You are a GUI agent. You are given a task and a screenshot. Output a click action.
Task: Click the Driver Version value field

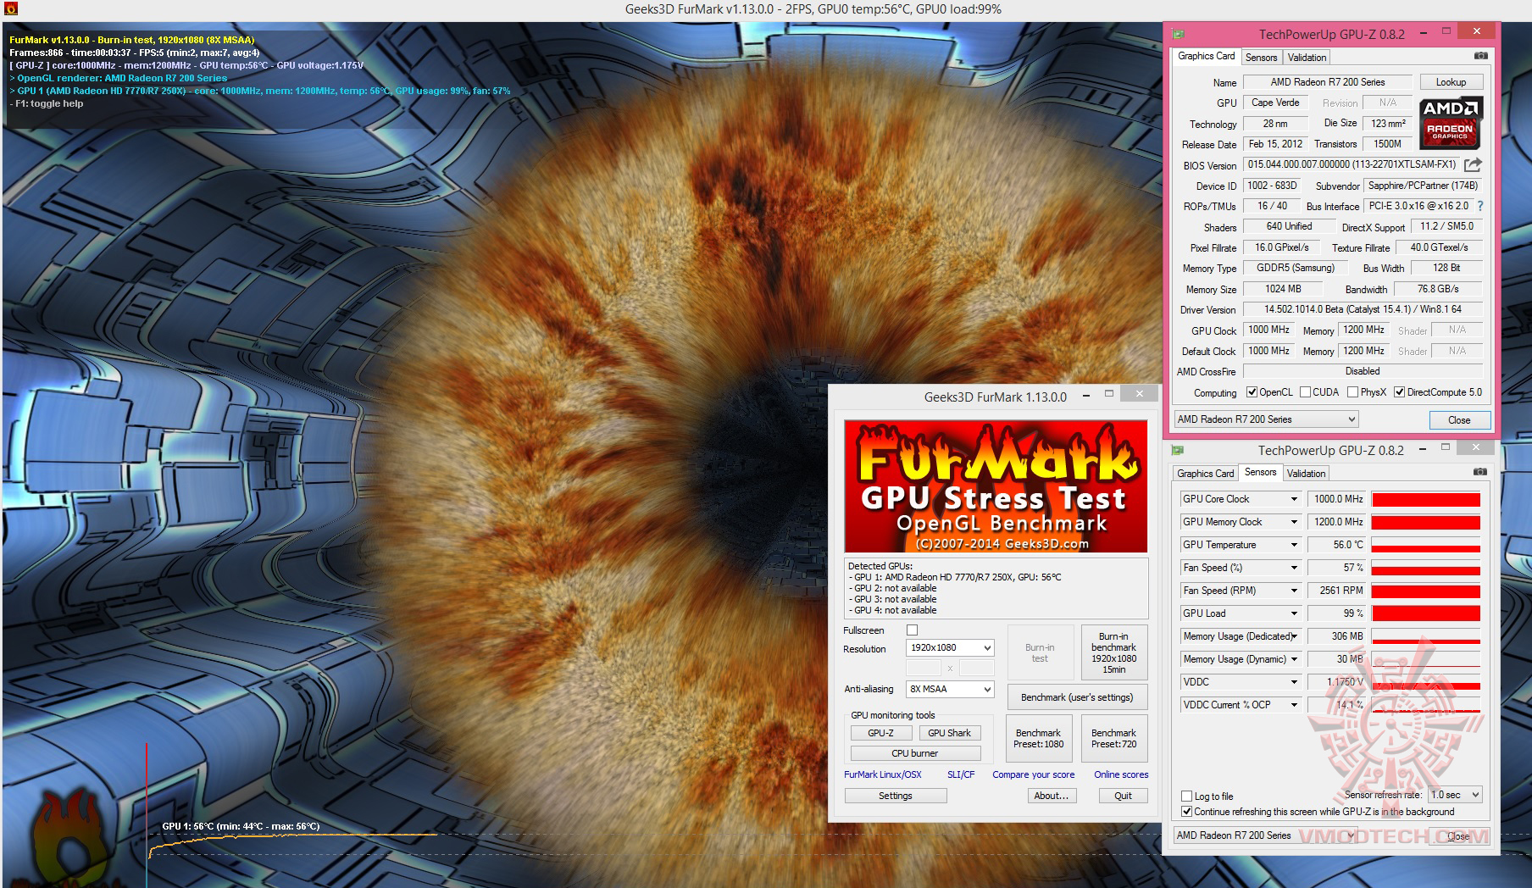point(1363,309)
